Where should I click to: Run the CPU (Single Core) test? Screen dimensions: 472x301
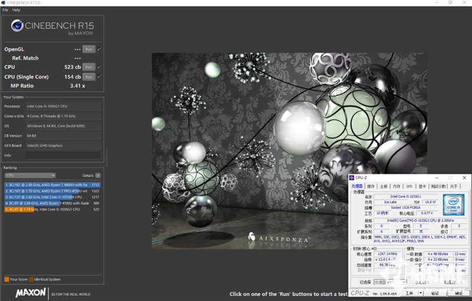click(89, 77)
